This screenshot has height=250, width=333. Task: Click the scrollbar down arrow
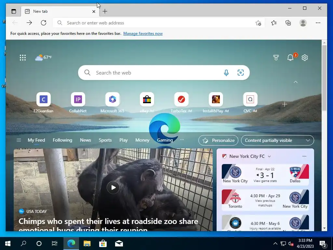pos(324,228)
